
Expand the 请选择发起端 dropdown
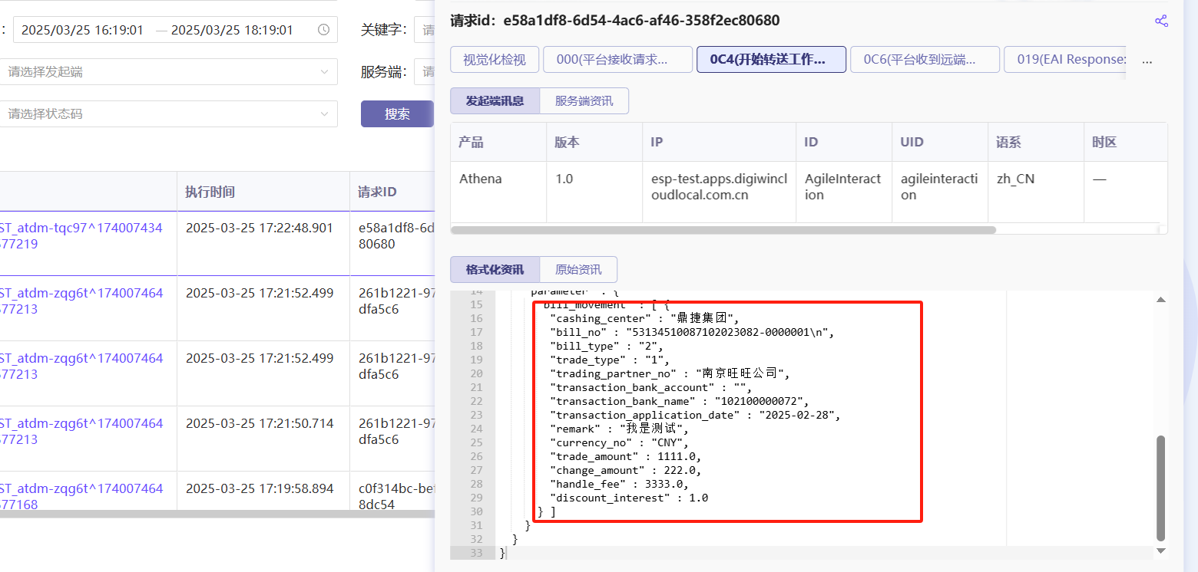pyautogui.click(x=168, y=72)
